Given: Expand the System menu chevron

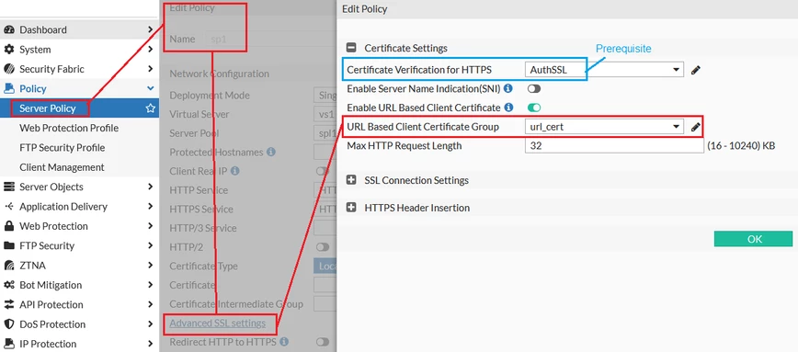Looking at the screenshot, I should tap(150, 50).
